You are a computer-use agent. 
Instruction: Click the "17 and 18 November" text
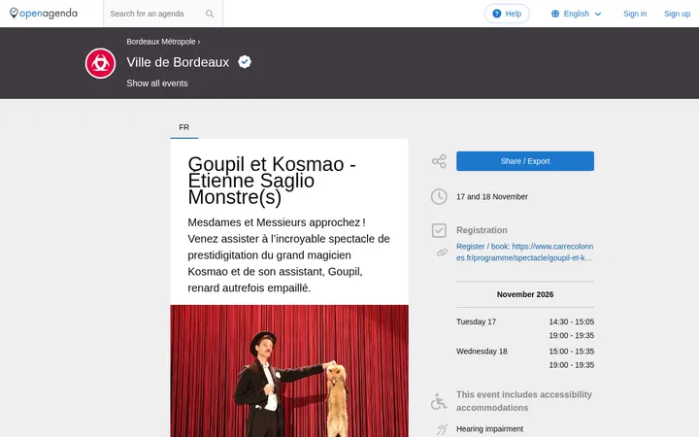tap(491, 196)
